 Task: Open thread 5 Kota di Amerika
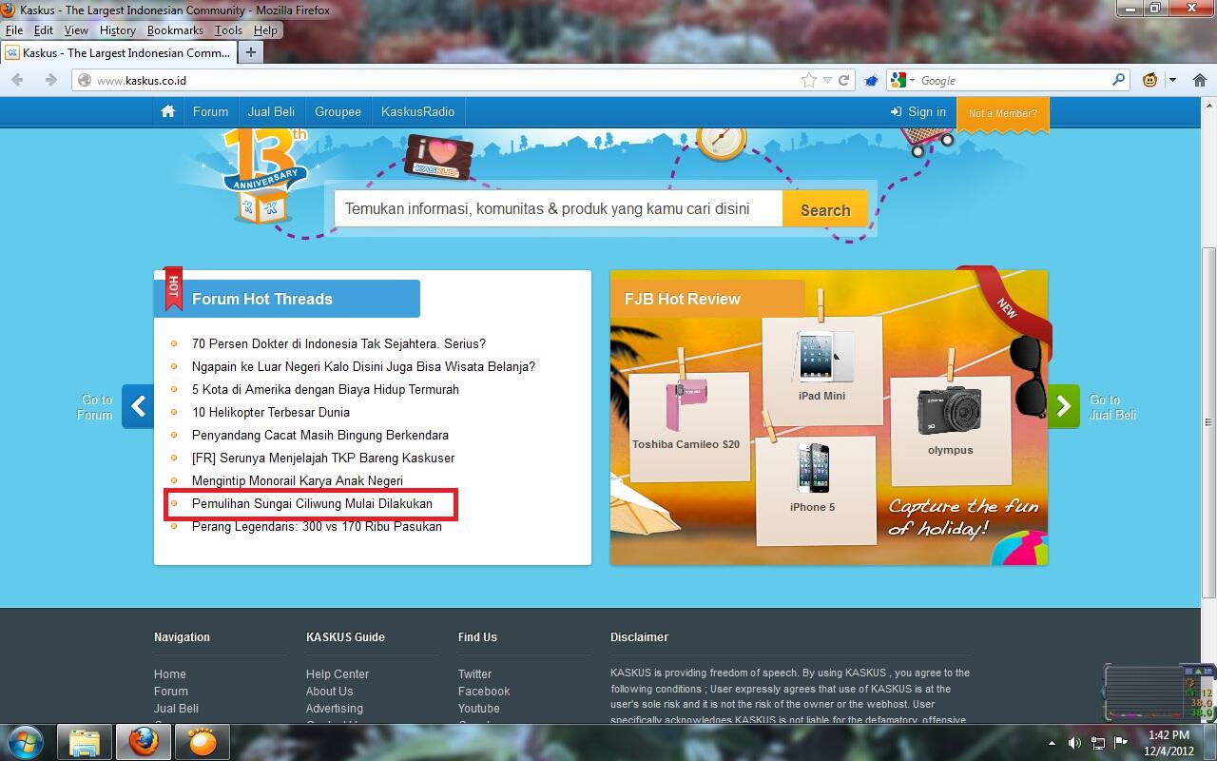[x=325, y=389]
